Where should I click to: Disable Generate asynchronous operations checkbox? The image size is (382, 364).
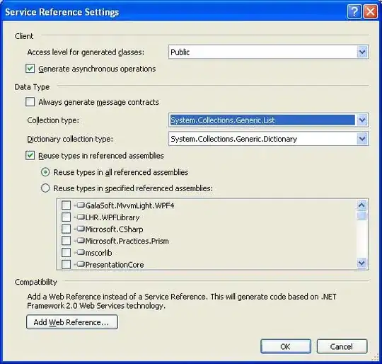pos(30,69)
